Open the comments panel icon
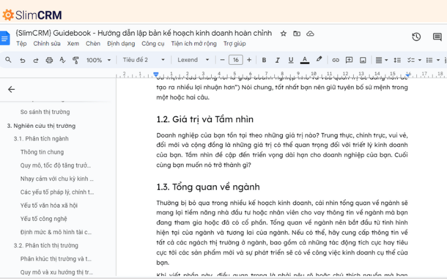The width and height of the screenshot is (447, 279). point(437,37)
